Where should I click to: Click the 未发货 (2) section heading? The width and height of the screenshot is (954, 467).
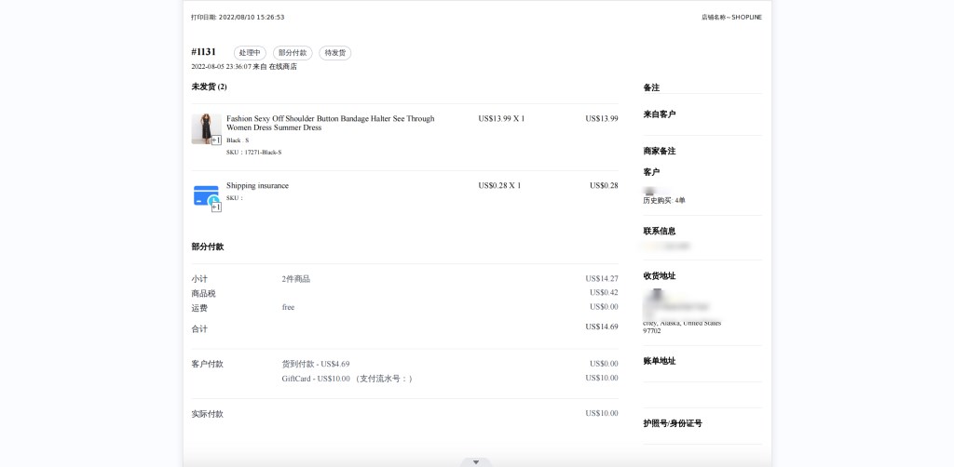pos(209,87)
